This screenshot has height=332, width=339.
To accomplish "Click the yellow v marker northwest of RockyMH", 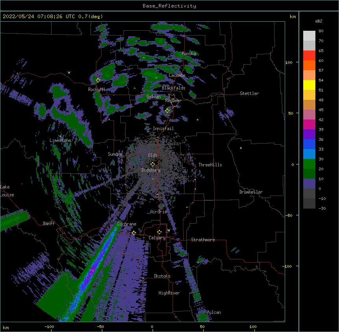I will (x=69, y=73).
